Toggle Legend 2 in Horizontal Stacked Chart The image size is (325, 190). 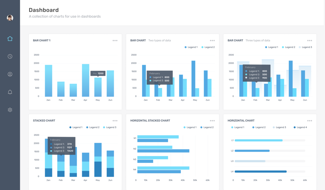tap(207, 127)
